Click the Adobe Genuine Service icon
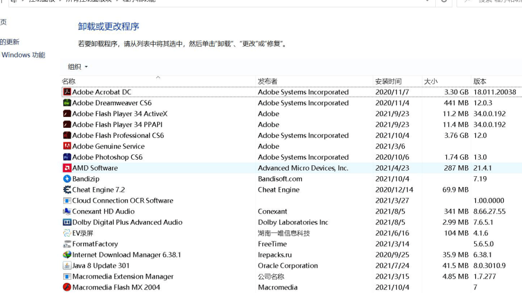 67,146
